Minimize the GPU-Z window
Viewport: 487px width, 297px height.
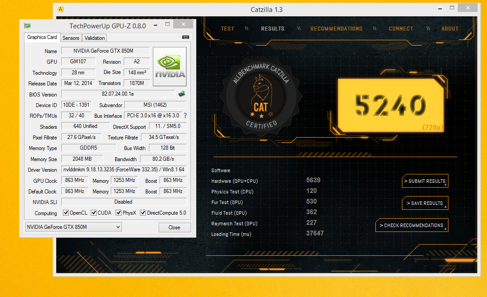coord(155,24)
